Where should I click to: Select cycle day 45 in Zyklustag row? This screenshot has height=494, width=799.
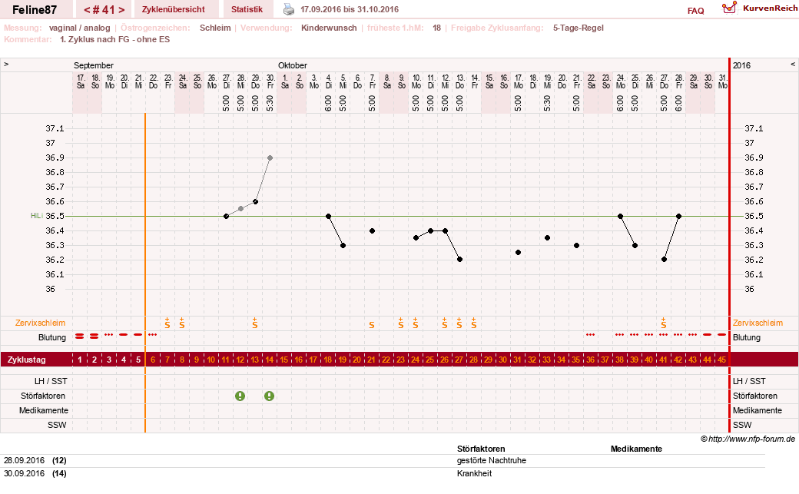click(x=721, y=360)
